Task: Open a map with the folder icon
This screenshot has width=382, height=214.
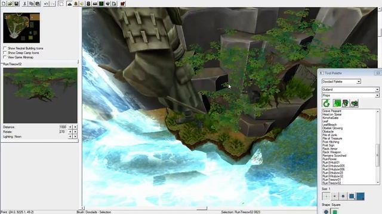Action: tap(10, 4)
